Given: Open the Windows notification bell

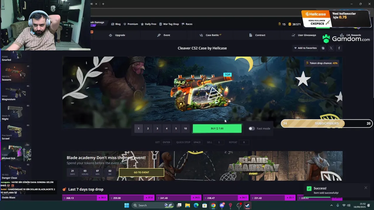Looking at the screenshot, I should tap(369, 205).
